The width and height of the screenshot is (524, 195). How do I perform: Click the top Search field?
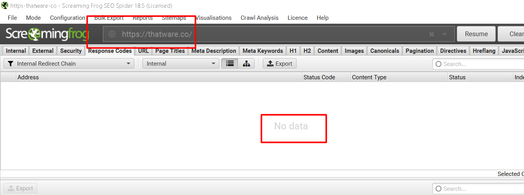pos(478,64)
